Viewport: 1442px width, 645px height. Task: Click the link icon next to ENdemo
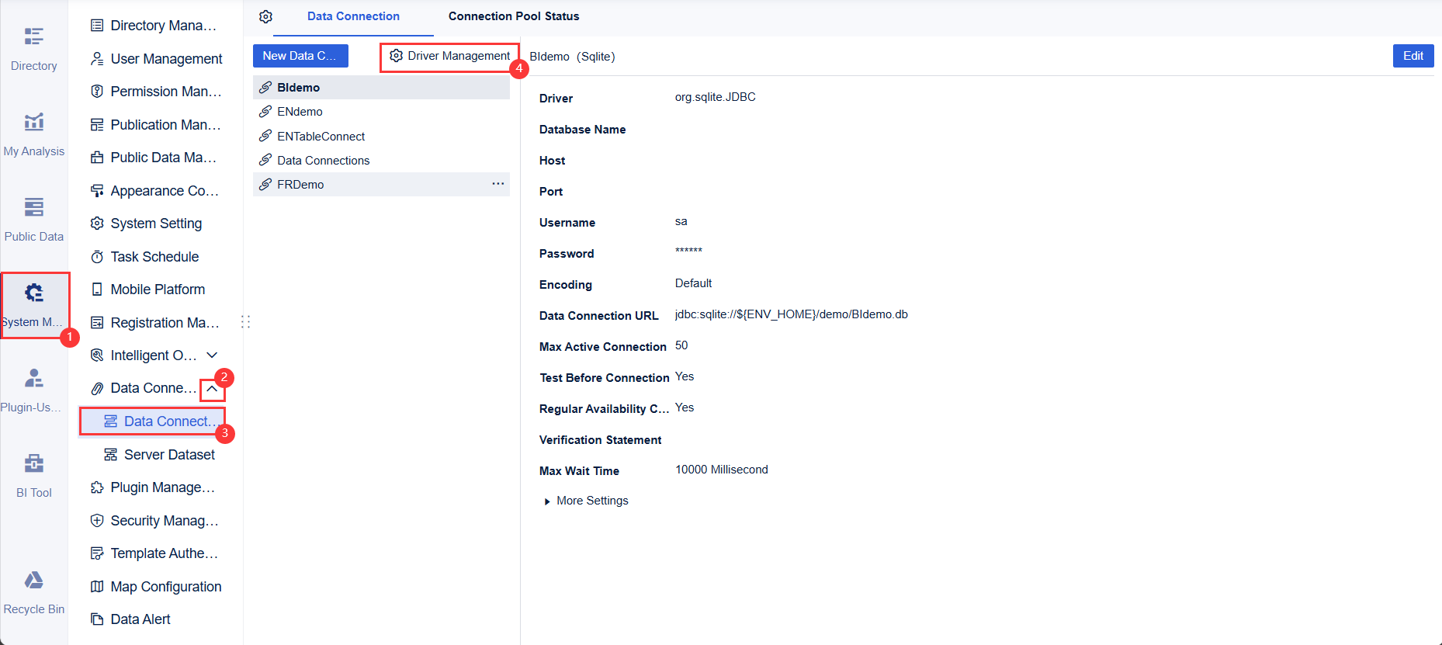(265, 112)
